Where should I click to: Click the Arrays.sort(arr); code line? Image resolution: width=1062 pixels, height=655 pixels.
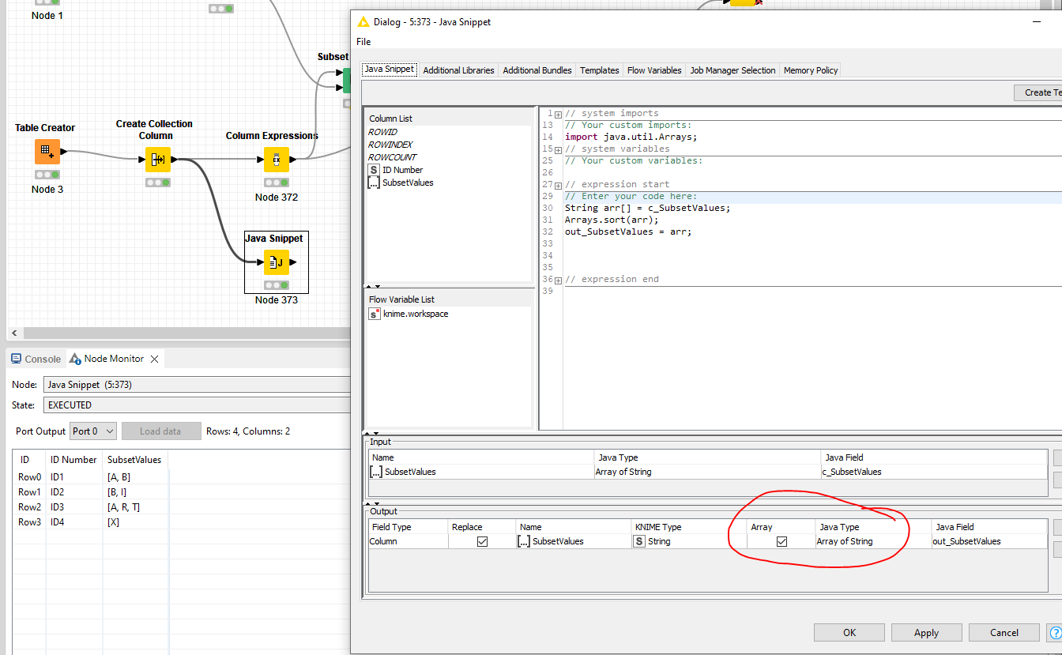(612, 220)
